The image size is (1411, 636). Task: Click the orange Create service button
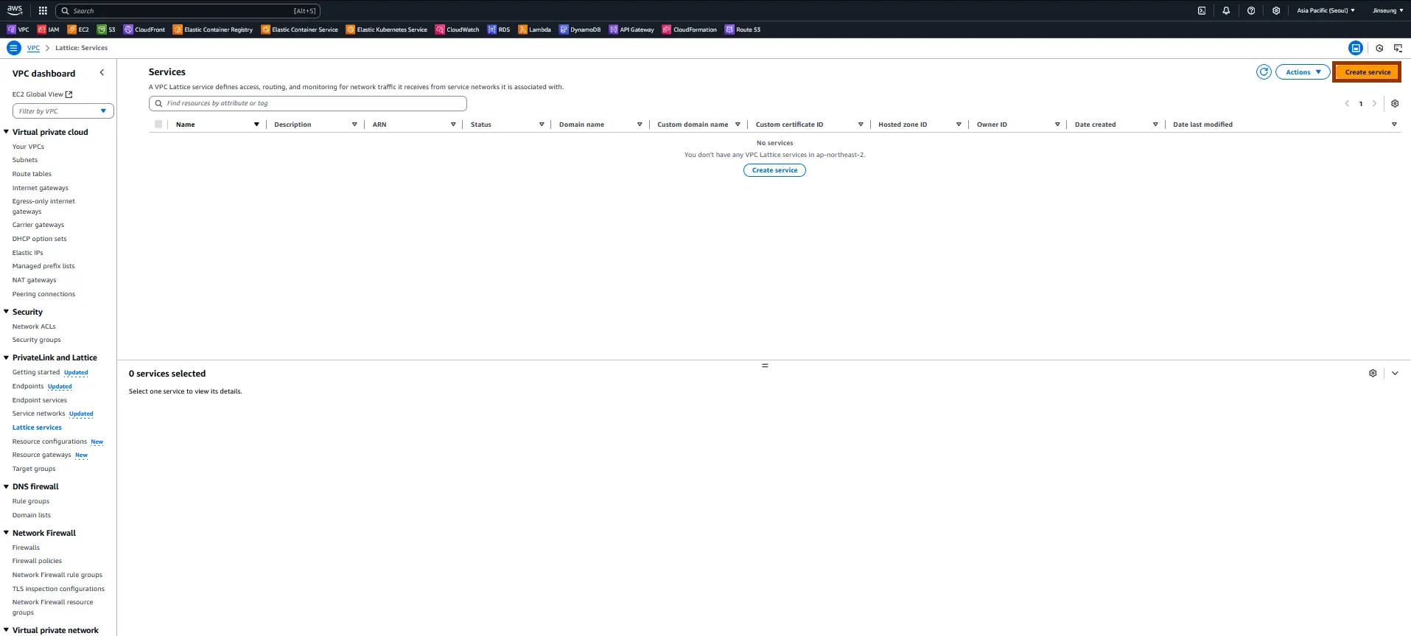pyautogui.click(x=1368, y=72)
